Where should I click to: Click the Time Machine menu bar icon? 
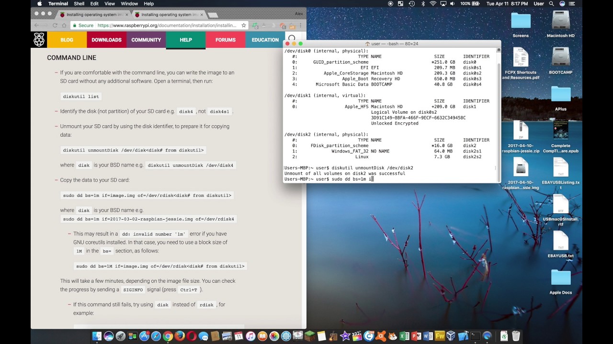[x=412, y=4]
